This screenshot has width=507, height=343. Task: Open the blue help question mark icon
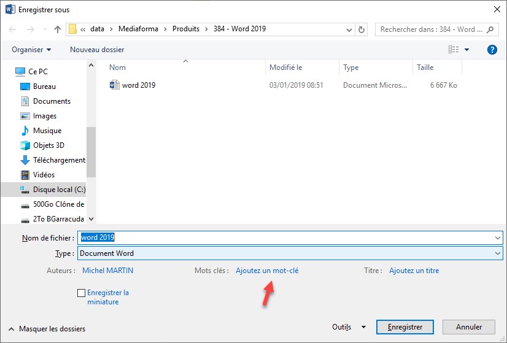(x=492, y=50)
